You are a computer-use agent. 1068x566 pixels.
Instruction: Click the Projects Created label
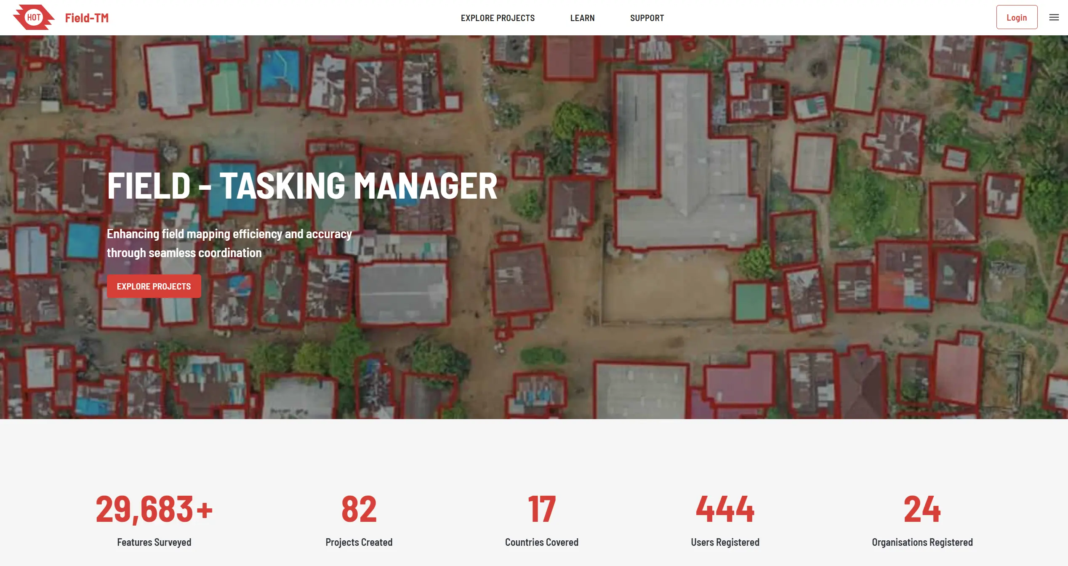tap(359, 542)
